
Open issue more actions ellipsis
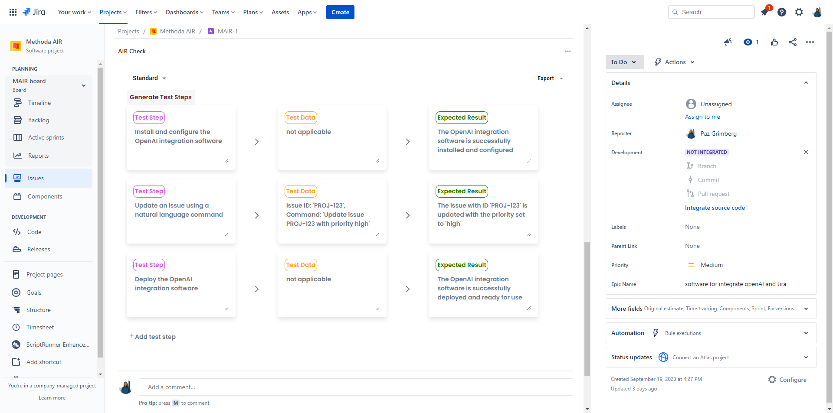tap(810, 42)
